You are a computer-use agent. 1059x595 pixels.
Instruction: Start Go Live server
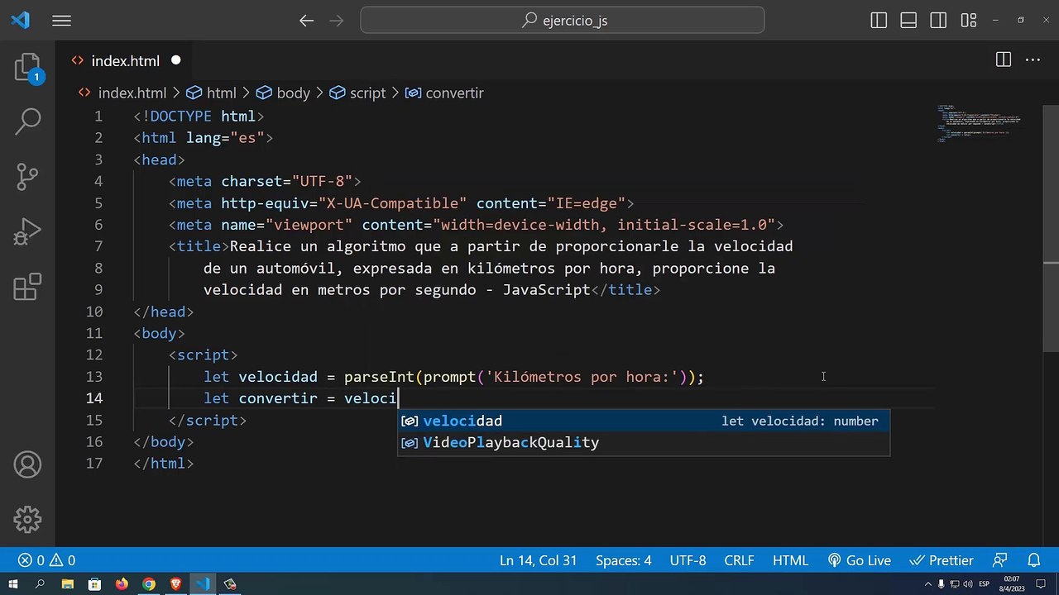pos(859,560)
